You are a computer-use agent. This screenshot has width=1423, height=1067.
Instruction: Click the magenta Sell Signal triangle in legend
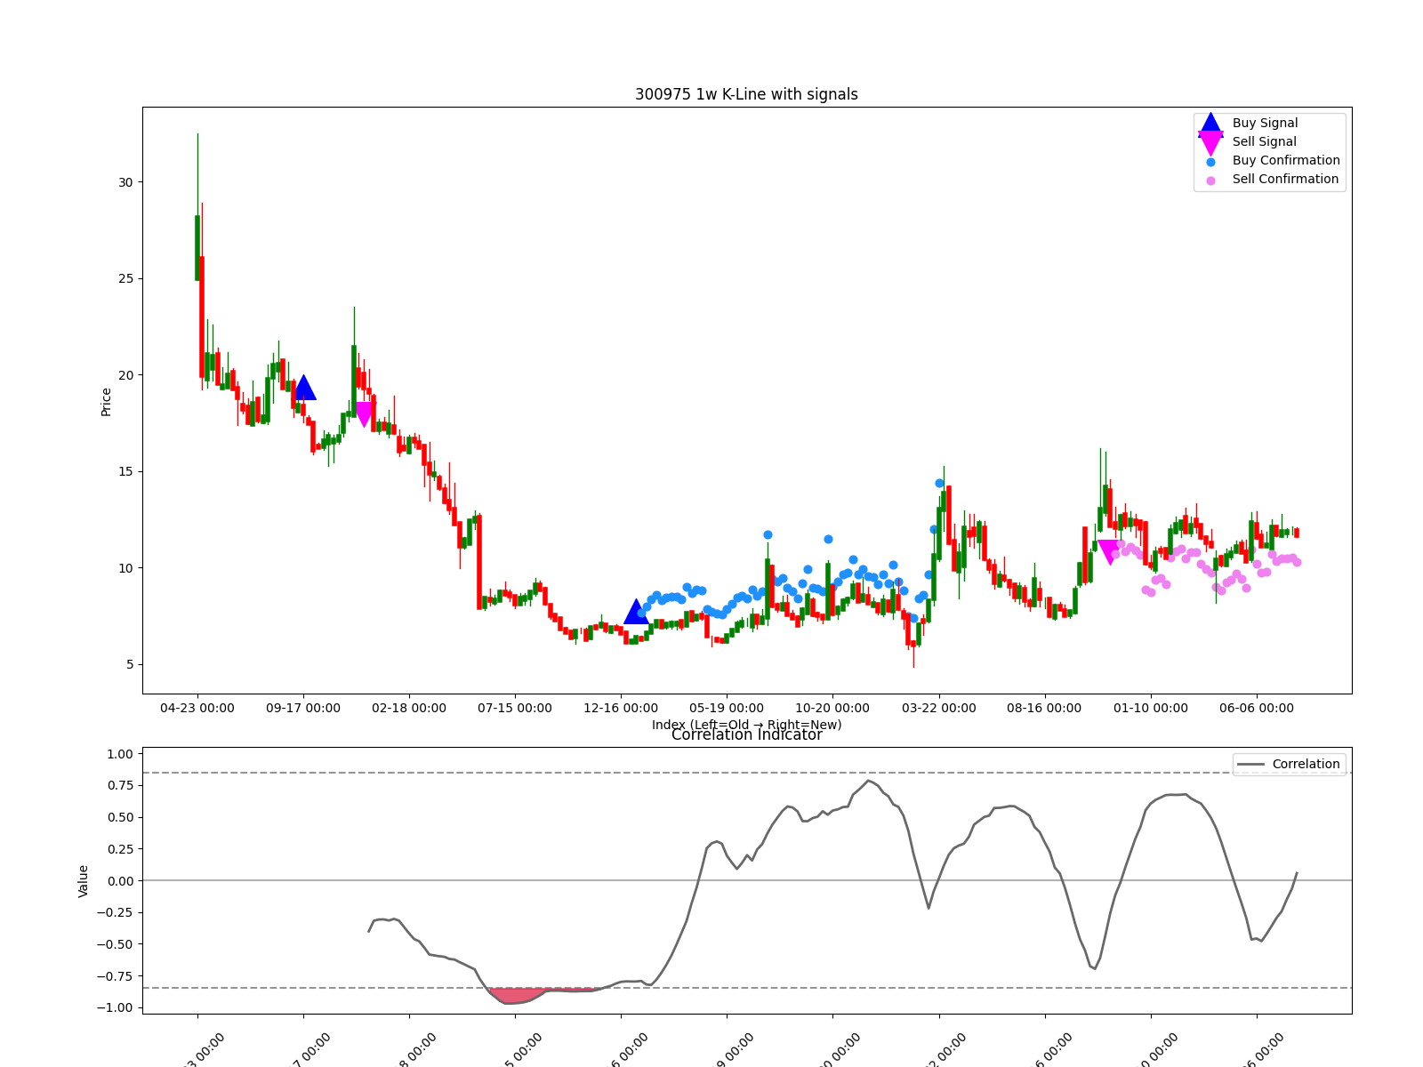1210,142
